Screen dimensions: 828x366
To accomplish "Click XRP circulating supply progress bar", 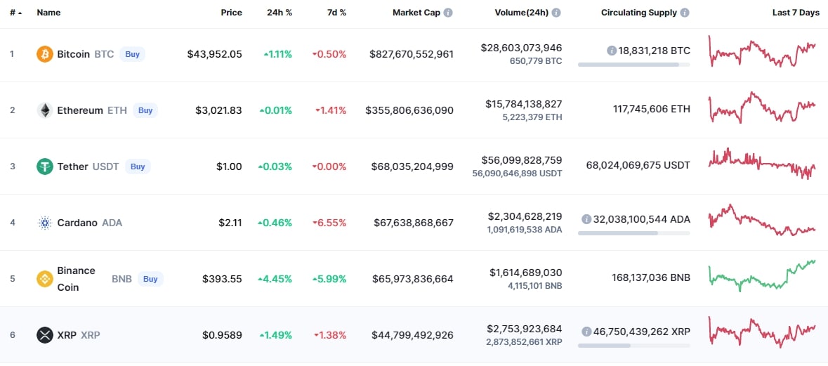I will [633, 346].
